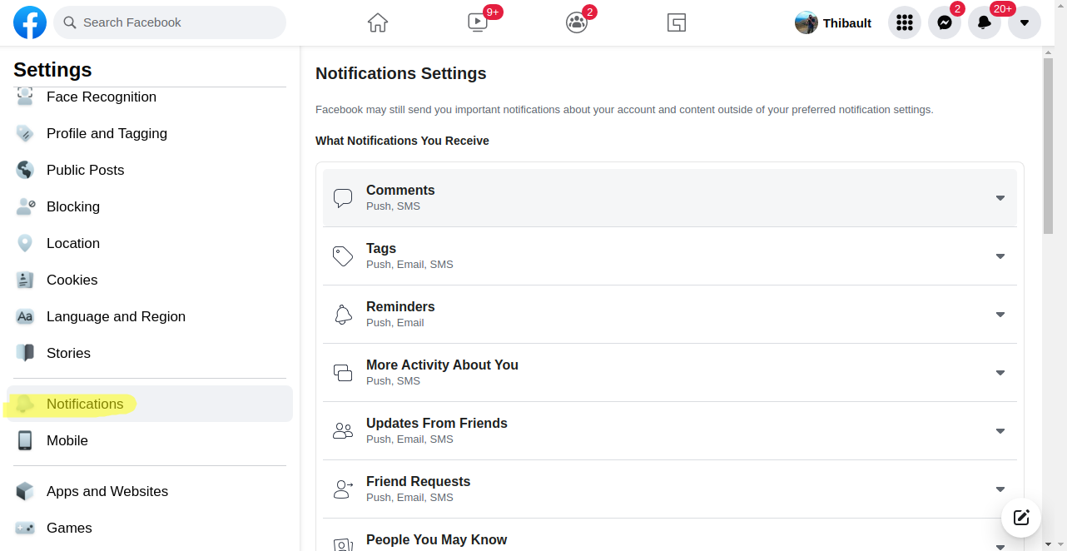Open Public Posts settings
This screenshot has height=551, width=1067.
point(150,170)
